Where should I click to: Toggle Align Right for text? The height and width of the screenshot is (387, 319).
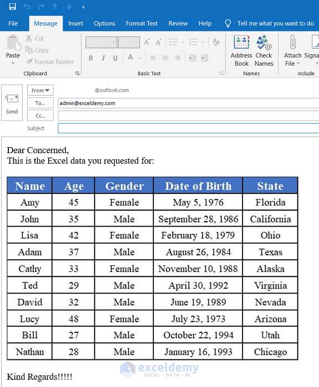point(177,58)
